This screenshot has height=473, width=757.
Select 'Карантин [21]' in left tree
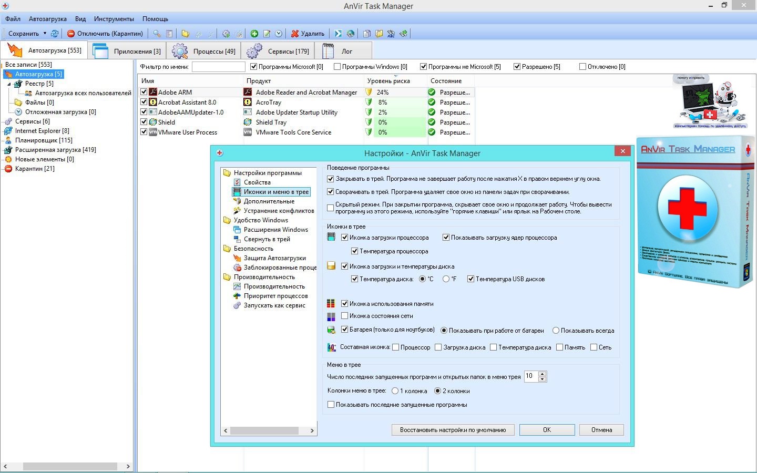coord(35,169)
